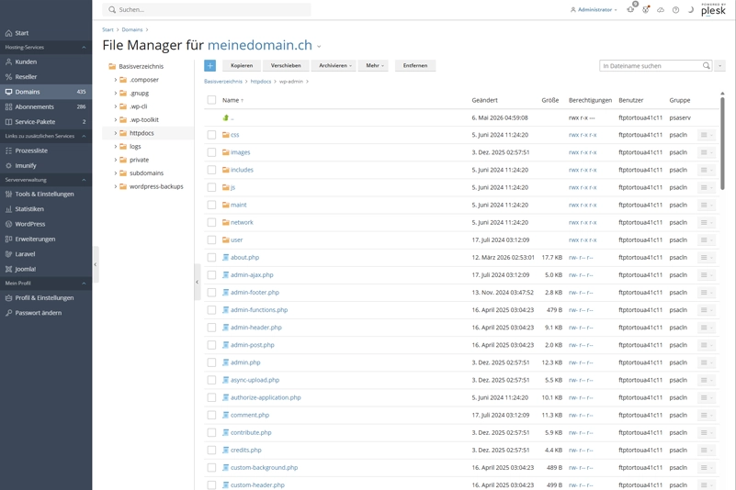Click the Plesk logo

pyautogui.click(x=713, y=9)
